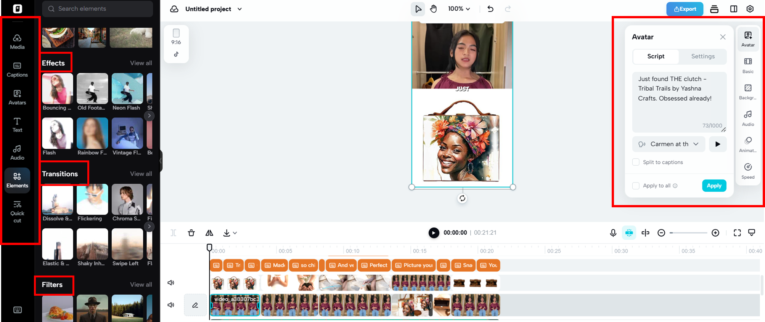Open the Media panel in the sidebar
Image resolution: width=765 pixels, height=322 pixels.
coord(17,42)
